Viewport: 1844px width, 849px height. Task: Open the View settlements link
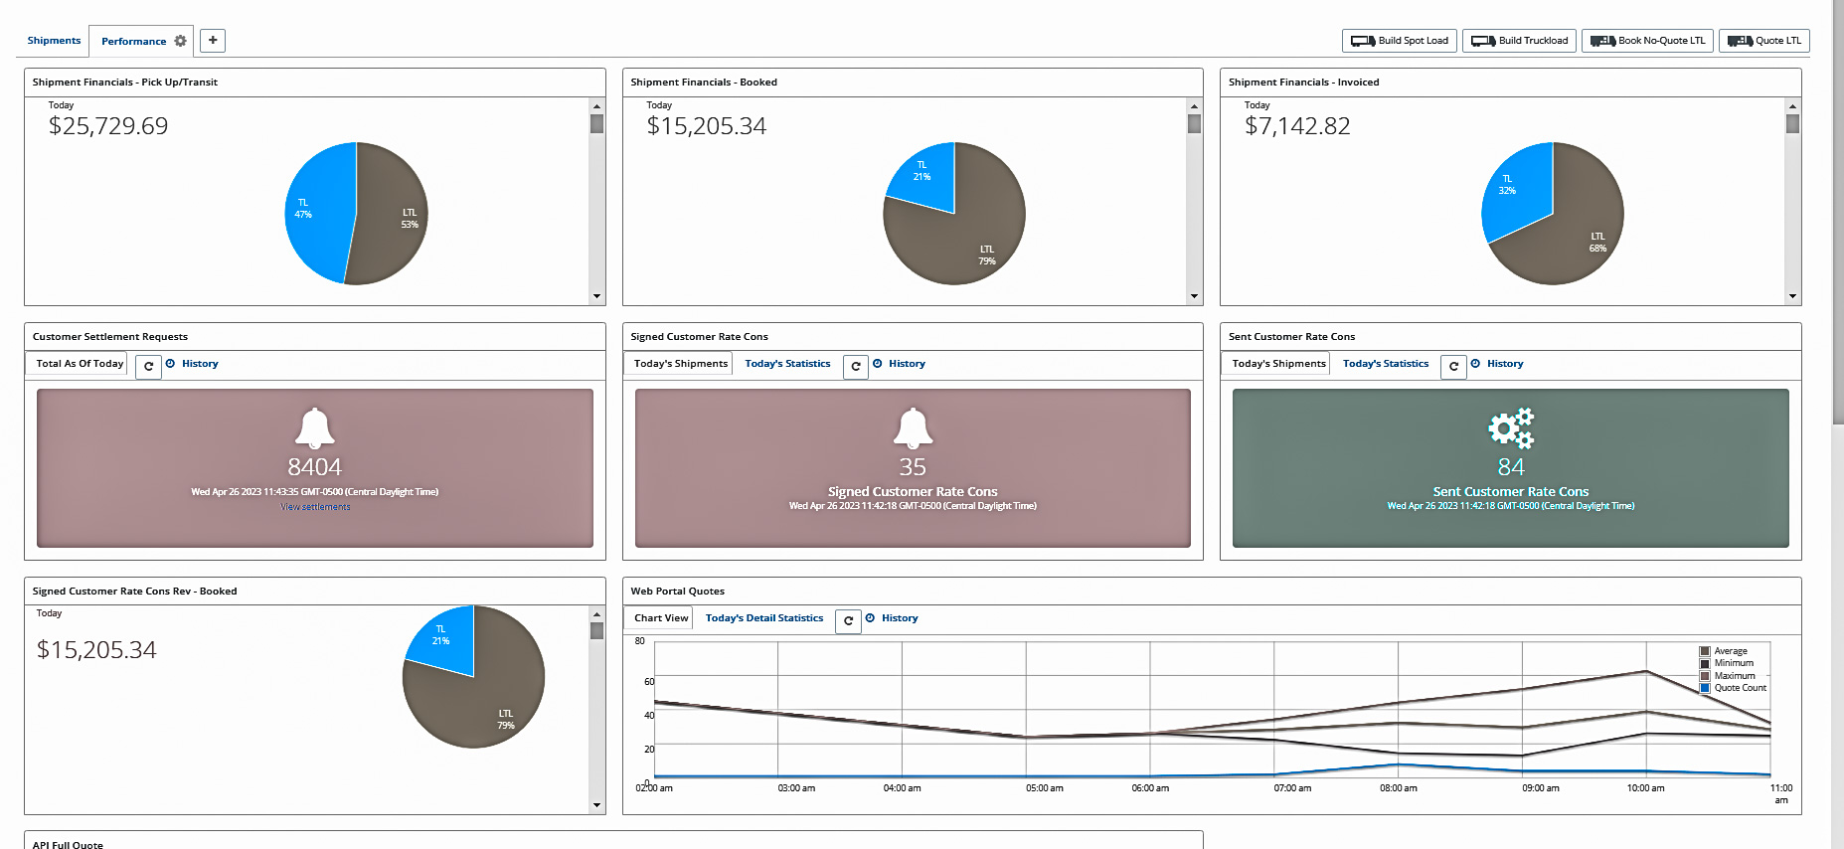point(315,507)
